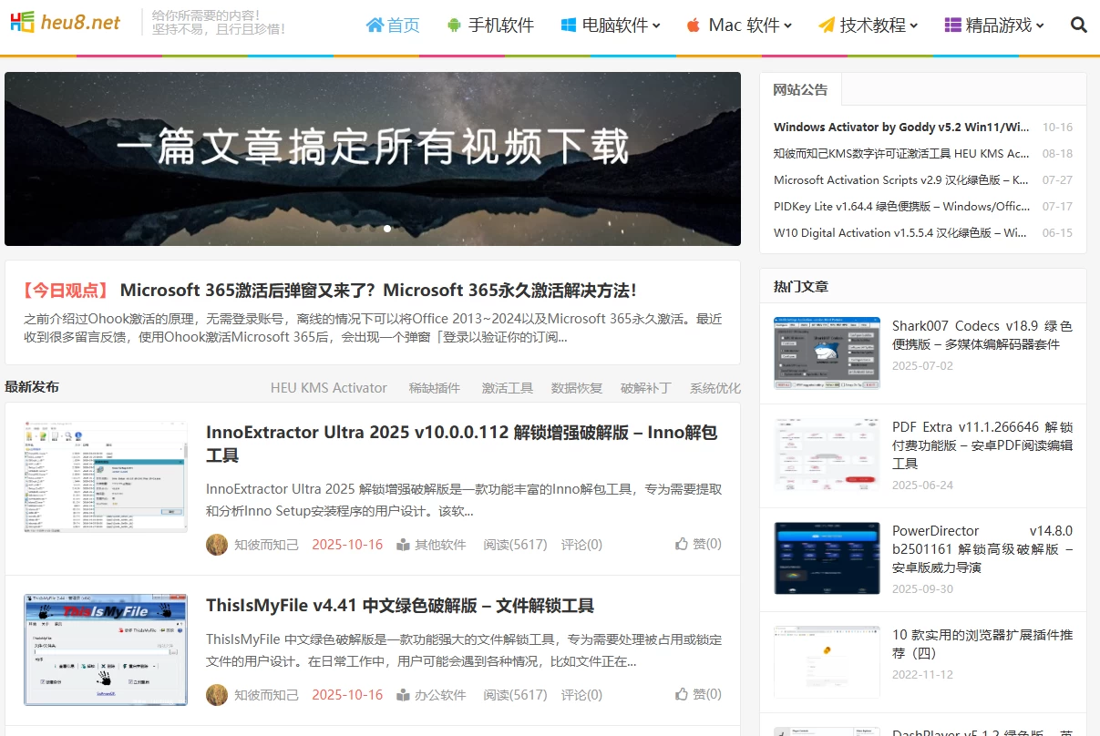Click the category icon beside 办公软件
The width and height of the screenshot is (1100, 736).
tap(403, 695)
